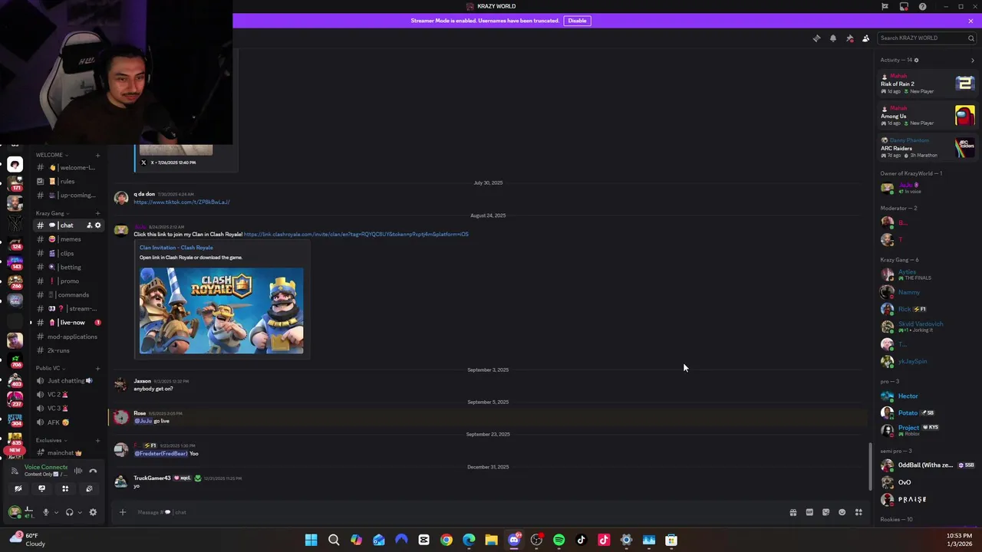Start an activity in voice panel

[x=65, y=488]
